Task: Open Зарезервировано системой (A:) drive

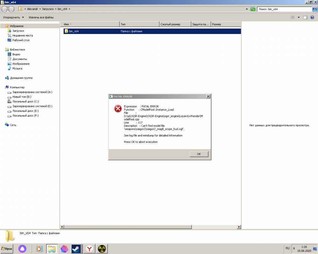Action: click(32, 92)
